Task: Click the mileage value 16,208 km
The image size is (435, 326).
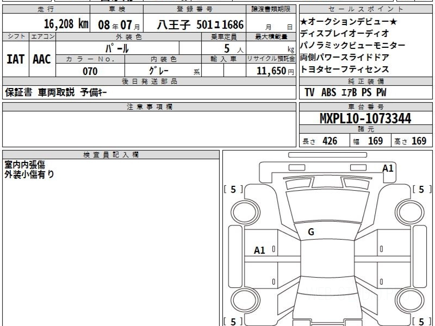Action: [x=66, y=24]
